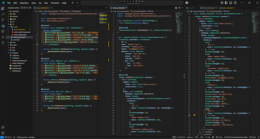
Task: Open the remote window indicator in status bar
Action: (2, 137)
